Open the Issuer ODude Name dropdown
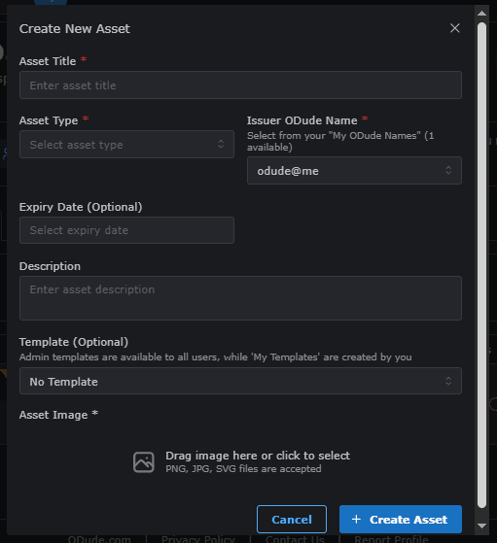497x543 pixels. click(x=354, y=170)
